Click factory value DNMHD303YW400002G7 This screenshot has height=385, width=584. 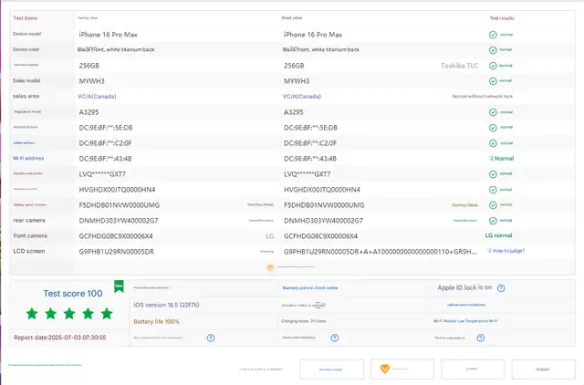tap(119, 221)
